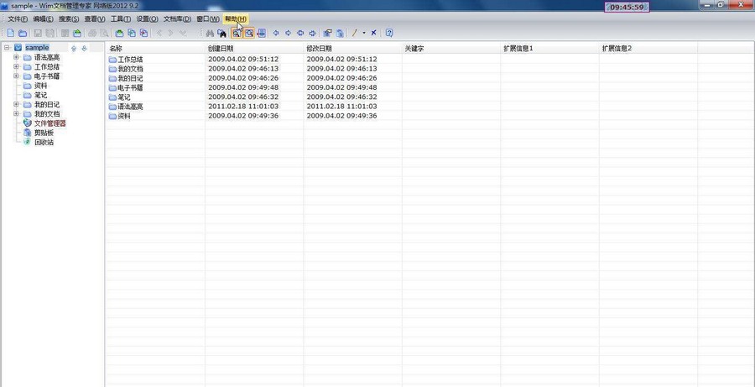Collapse the sample root node
Viewport: 755px width, 387px height.
pos(6,48)
